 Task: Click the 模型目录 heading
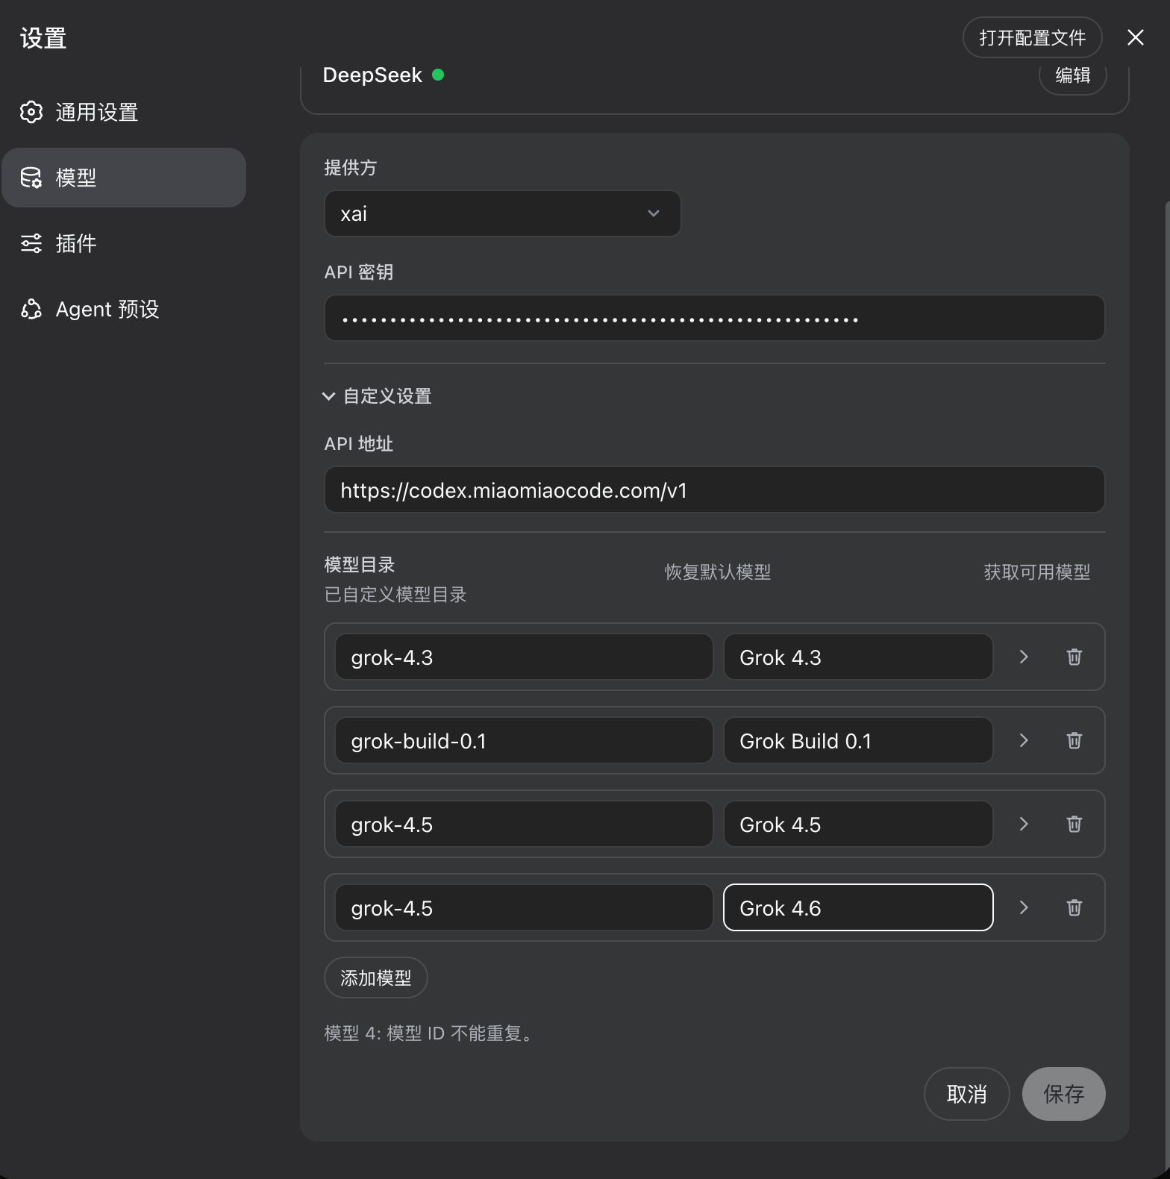click(360, 565)
